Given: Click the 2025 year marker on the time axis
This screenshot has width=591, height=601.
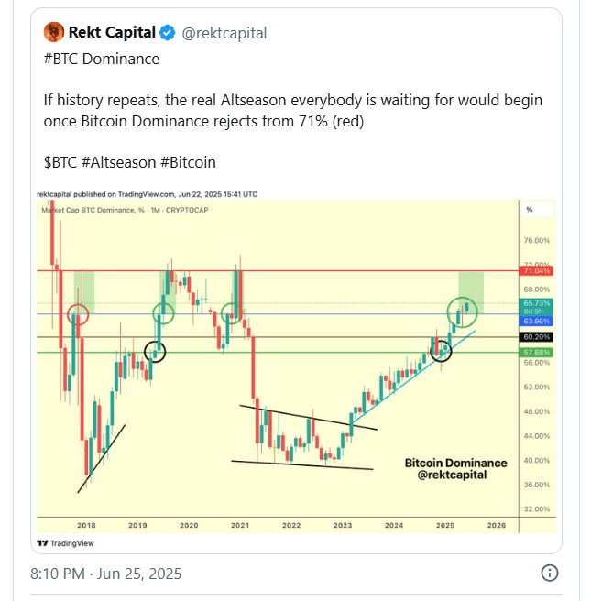Looking at the screenshot, I should coord(445,526).
